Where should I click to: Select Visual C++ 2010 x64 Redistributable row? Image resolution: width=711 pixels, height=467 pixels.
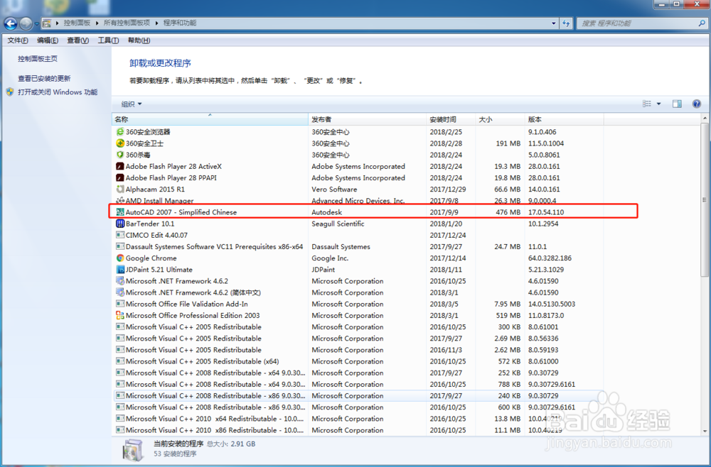pyautogui.click(x=358, y=419)
